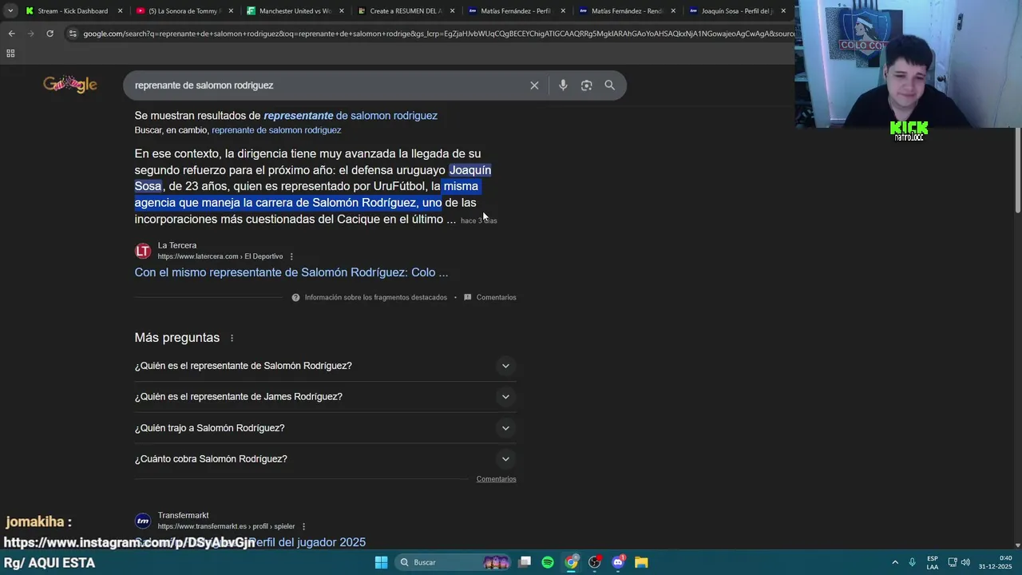Click the Google search input field
Image resolution: width=1022 pixels, height=575 pixels.
pos(327,85)
